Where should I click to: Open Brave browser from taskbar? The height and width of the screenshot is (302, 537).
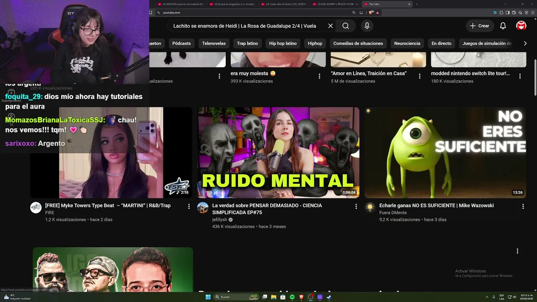[x=301, y=297]
